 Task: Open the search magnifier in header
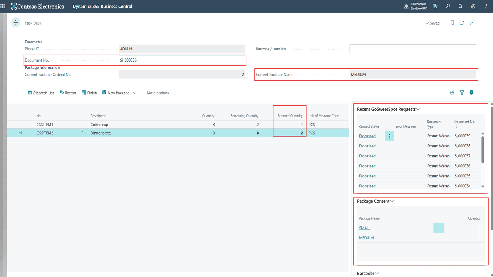point(448,6)
